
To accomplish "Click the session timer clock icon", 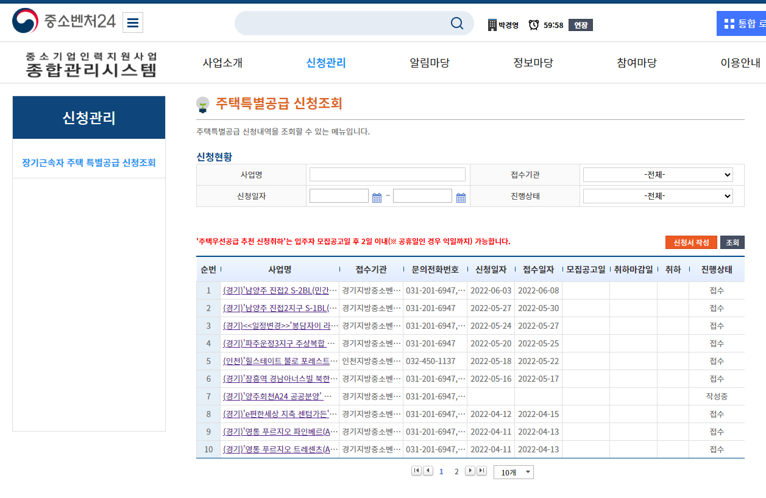I will click(534, 25).
